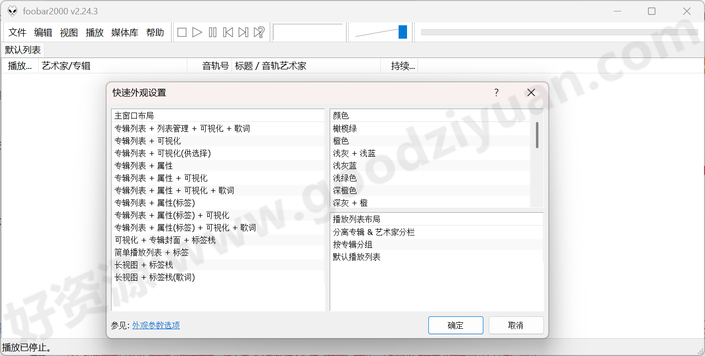Click the Stop playback icon
Image resolution: width=705 pixels, height=356 pixels.
click(181, 32)
